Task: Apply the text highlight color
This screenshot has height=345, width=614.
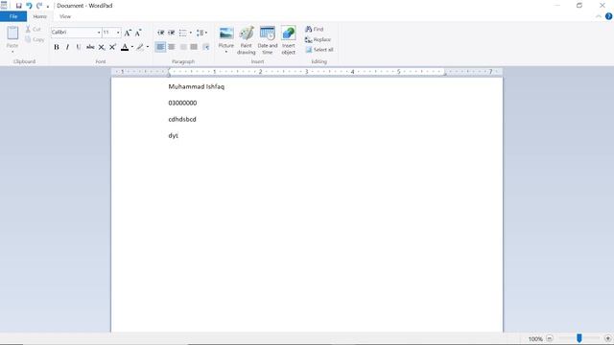Action: [x=140, y=47]
